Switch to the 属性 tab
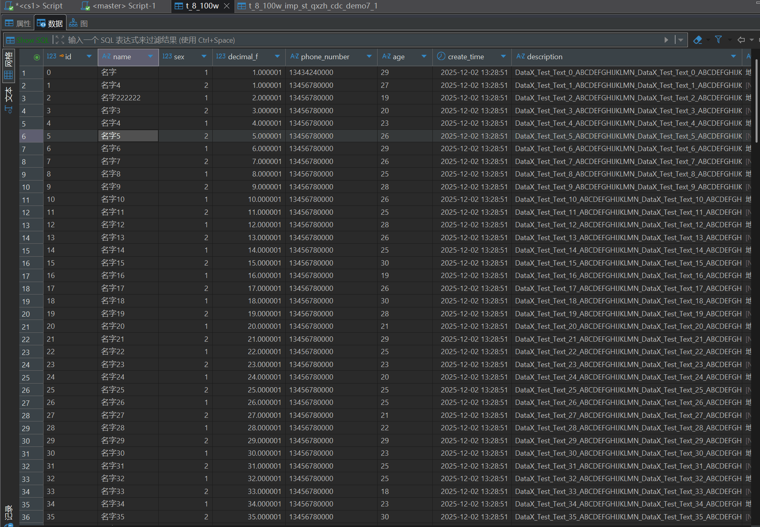The image size is (760, 527). point(18,23)
